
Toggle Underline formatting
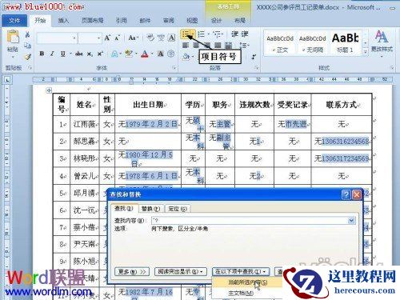pyautogui.click(x=63, y=54)
